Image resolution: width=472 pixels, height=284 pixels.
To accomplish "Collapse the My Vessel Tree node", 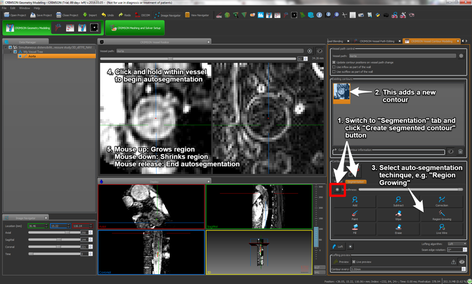I will (10, 52).
